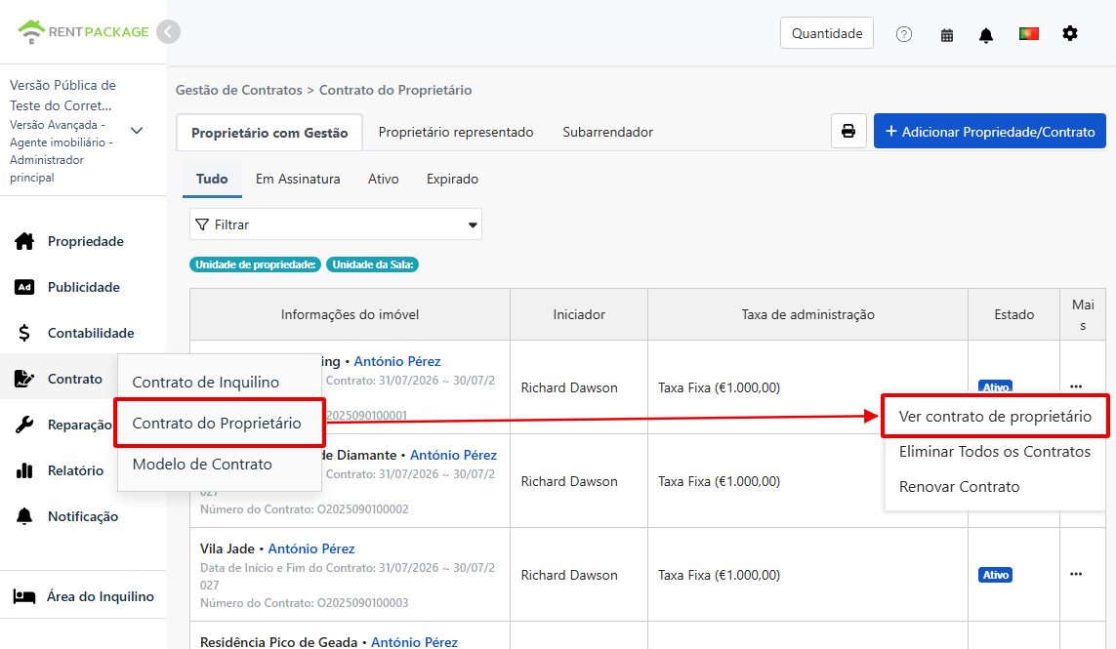Viewport: 1116px width, 649px height.
Task: Click the Estado column header
Action: click(1014, 314)
